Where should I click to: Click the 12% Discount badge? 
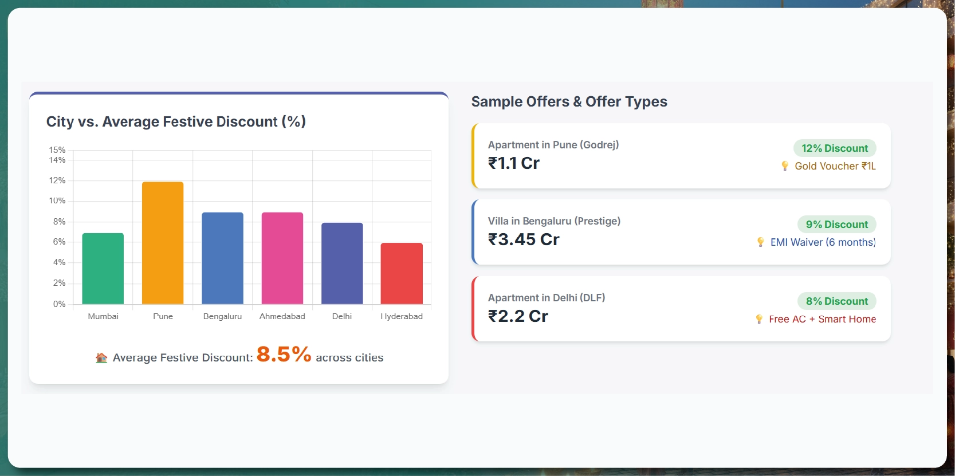[x=835, y=148]
